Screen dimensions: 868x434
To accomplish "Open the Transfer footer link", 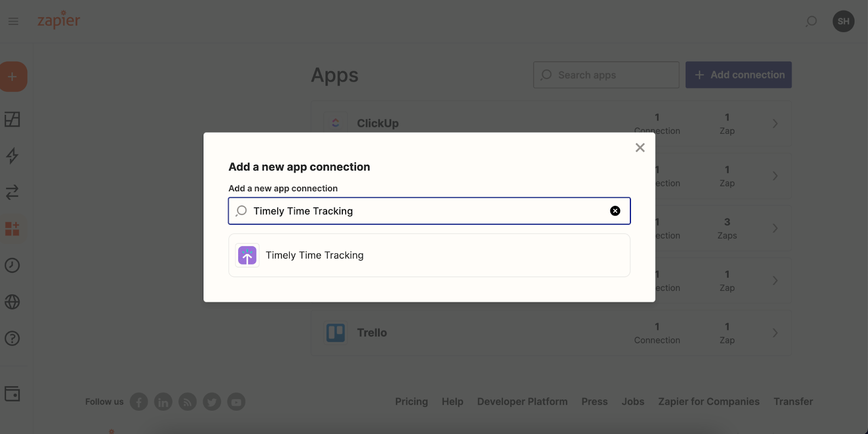I will (x=793, y=401).
